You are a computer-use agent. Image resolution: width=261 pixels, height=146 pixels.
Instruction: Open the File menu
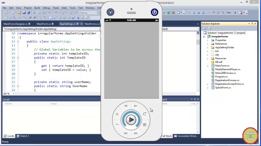tap(4, 8)
